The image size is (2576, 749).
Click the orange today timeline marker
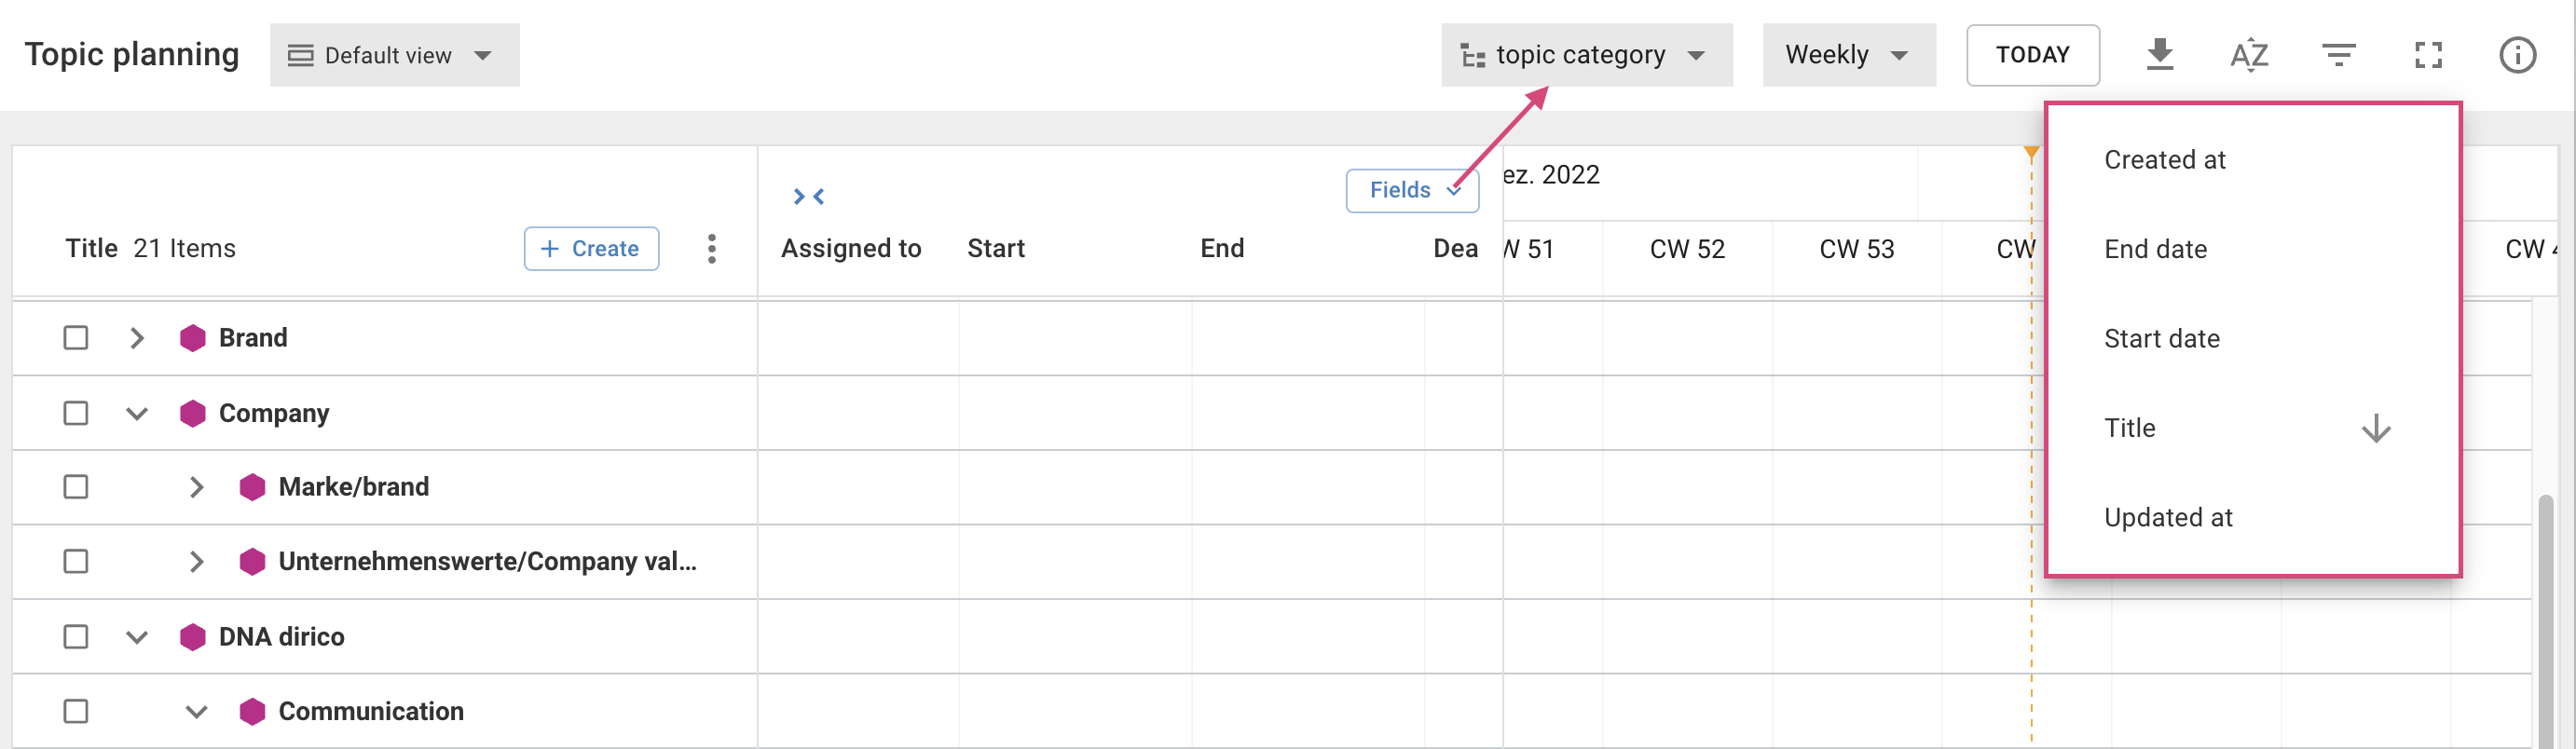pyautogui.click(x=2031, y=153)
